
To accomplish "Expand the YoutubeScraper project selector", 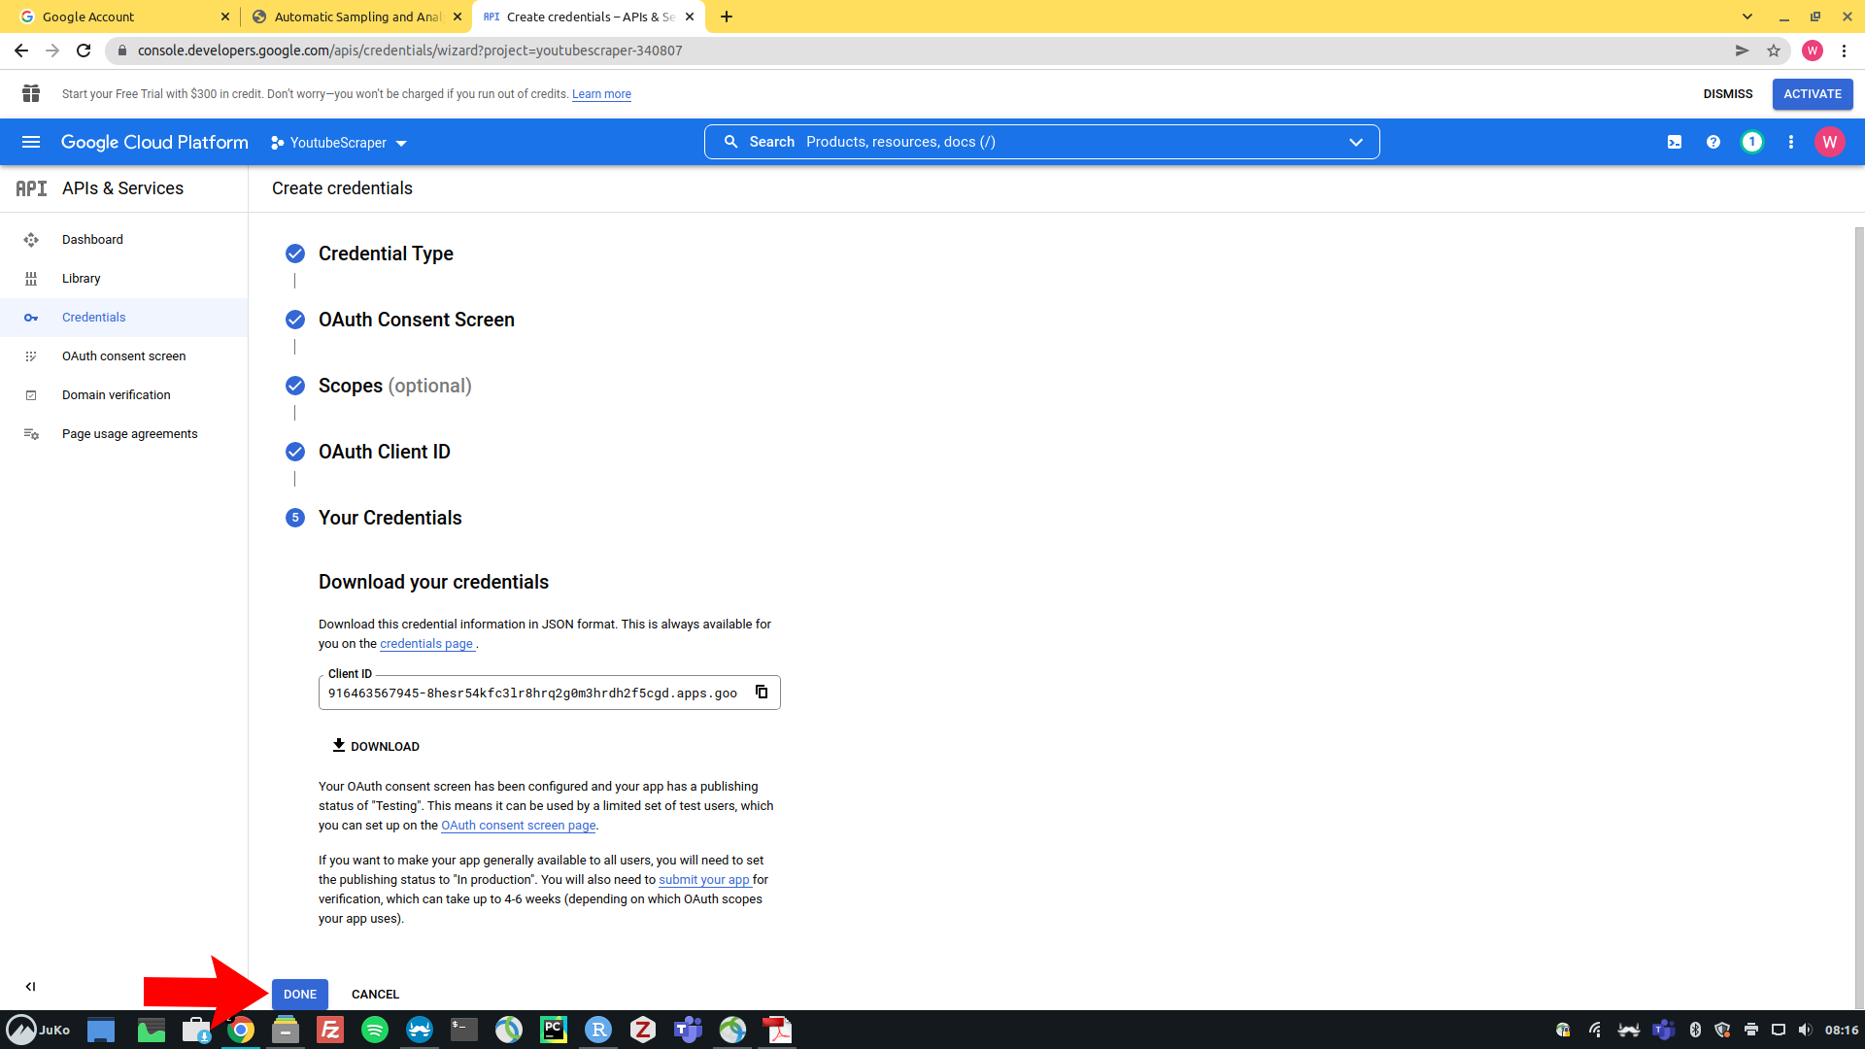I will point(339,143).
